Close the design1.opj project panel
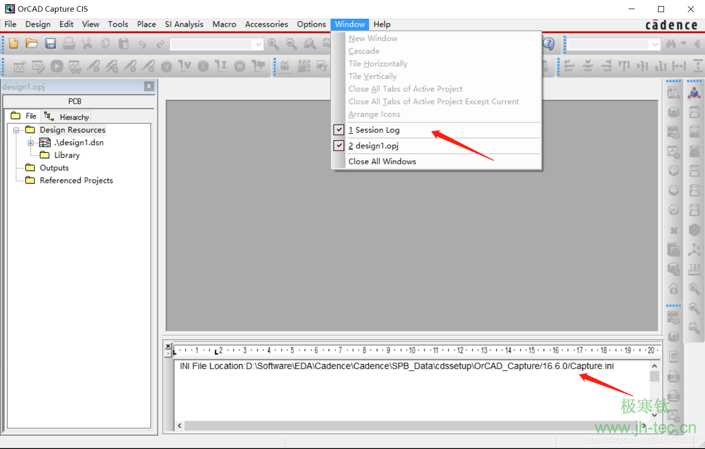This screenshot has height=449, width=705. pyautogui.click(x=149, y=86)
